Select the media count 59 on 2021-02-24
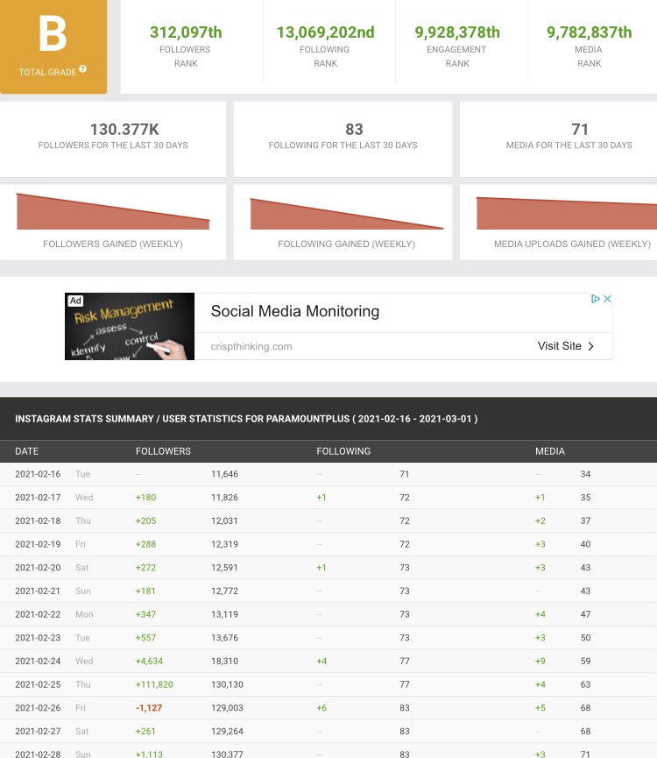657x758 pixels. pos(585,662)
